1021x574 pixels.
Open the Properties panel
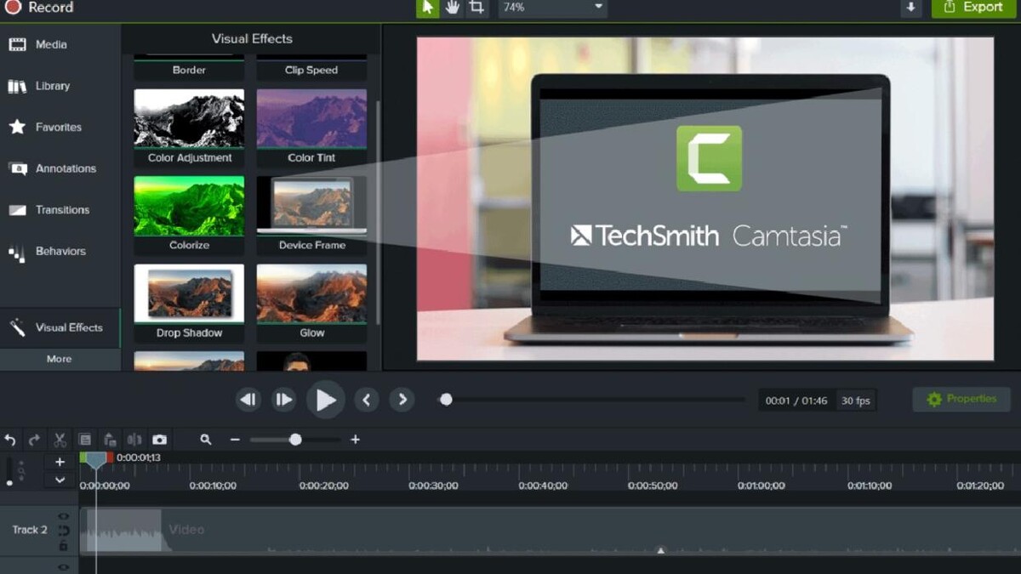click(x=961, y=400)
